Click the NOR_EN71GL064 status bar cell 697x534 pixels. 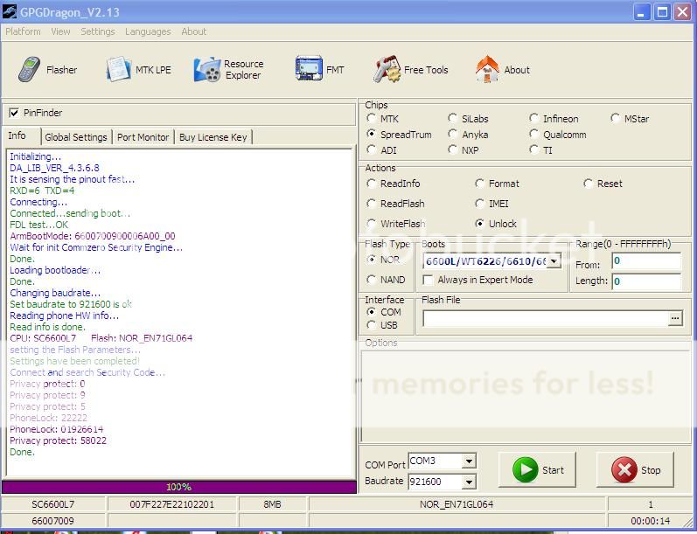click(457, 504)
